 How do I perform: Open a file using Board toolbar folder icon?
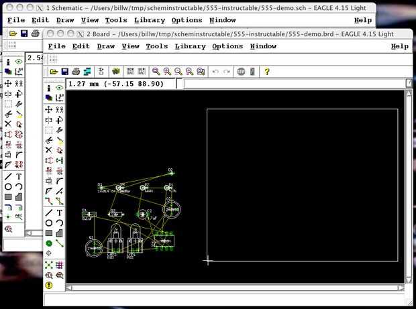(54, 72)
